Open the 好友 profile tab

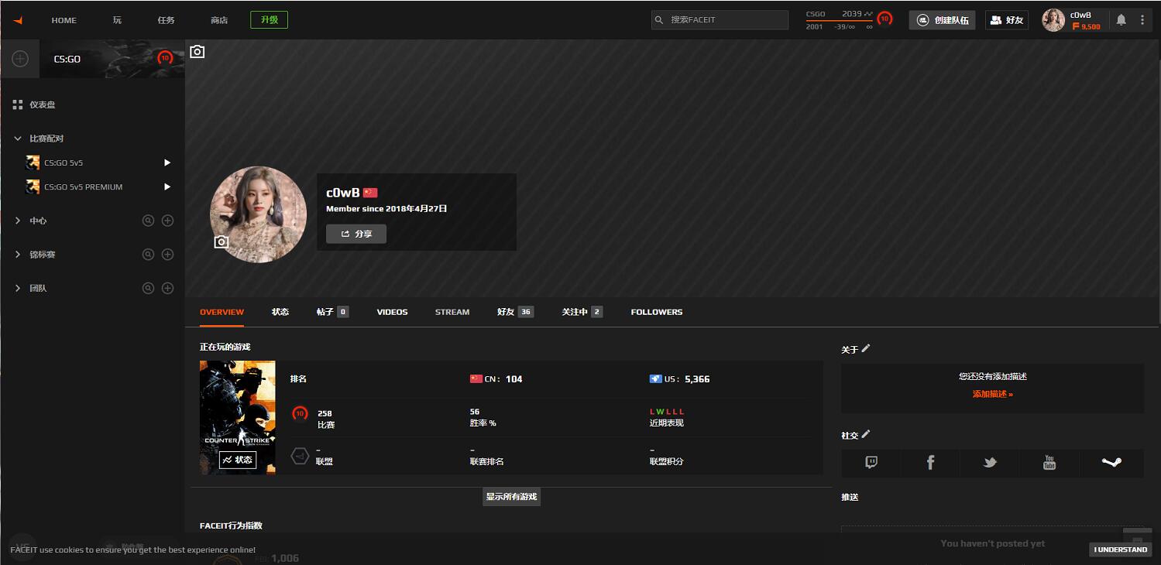(x=515, y=312)
